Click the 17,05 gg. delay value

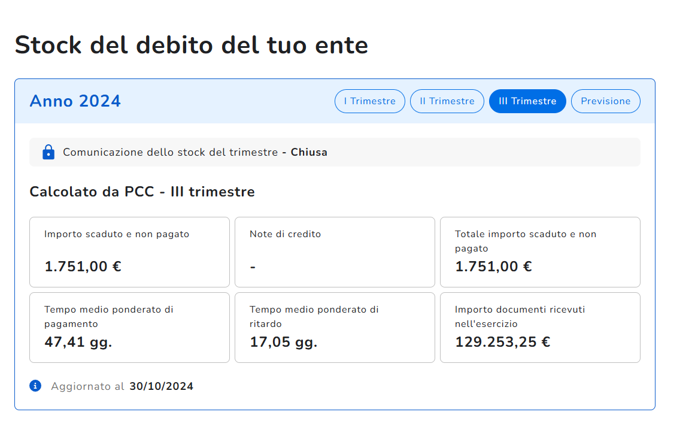283,342
